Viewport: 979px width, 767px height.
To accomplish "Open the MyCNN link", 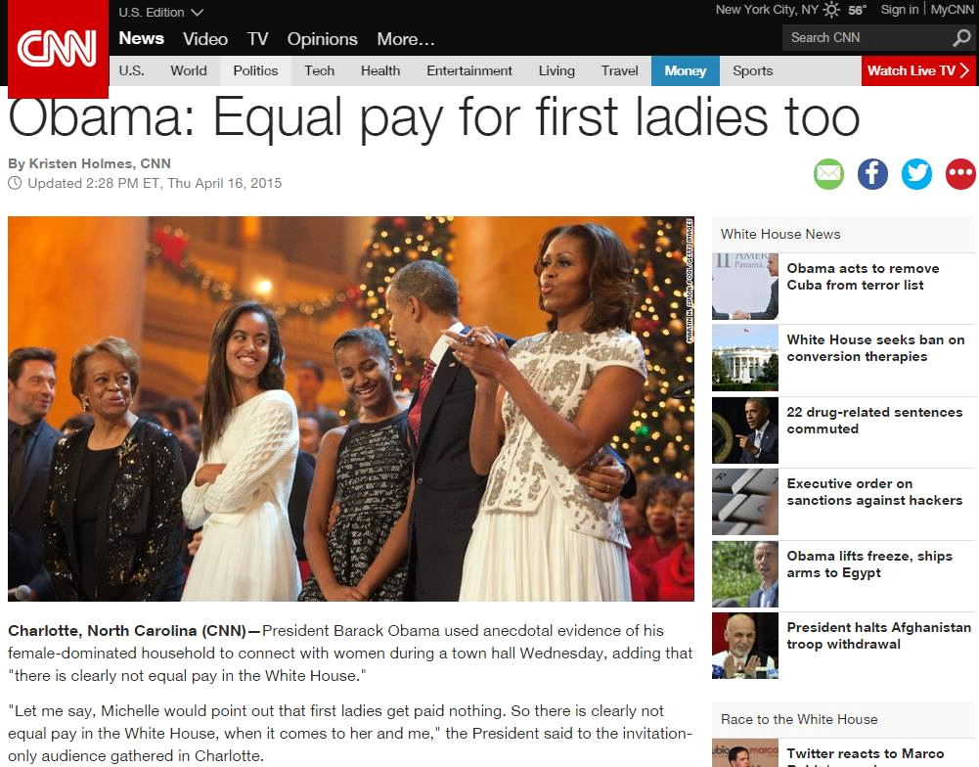I will [953, 10].
